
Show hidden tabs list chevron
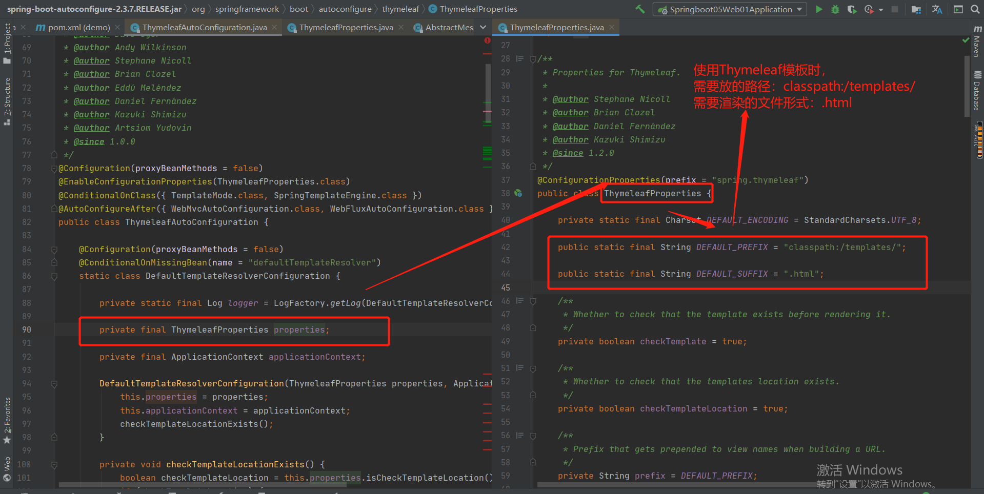pos(483,27)
